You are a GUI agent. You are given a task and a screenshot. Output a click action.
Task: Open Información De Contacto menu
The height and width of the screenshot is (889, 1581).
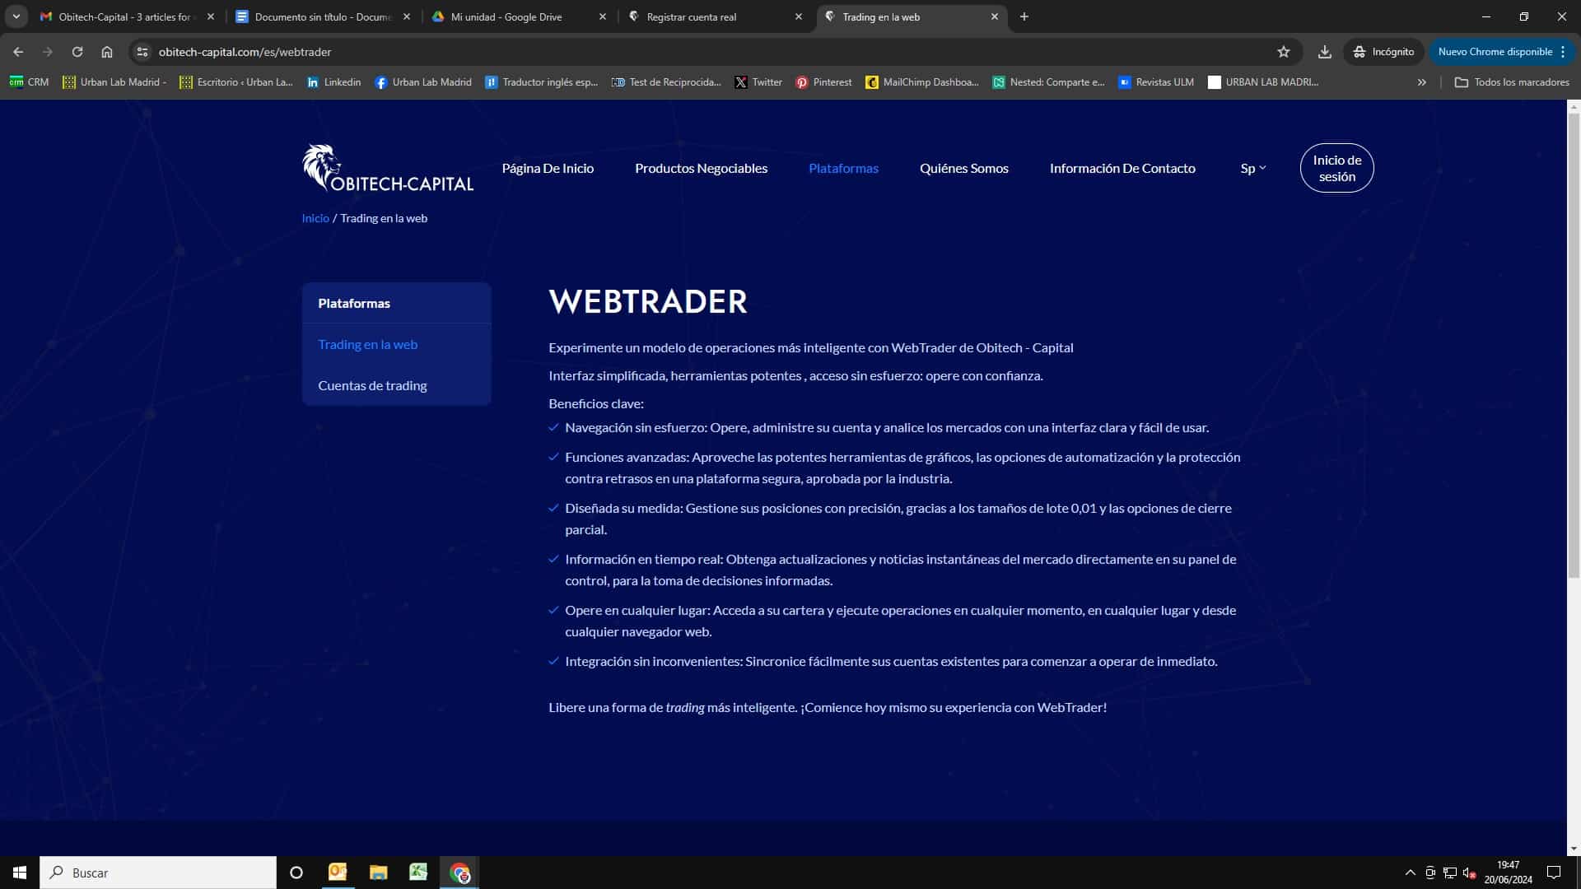click(1122, 168)
